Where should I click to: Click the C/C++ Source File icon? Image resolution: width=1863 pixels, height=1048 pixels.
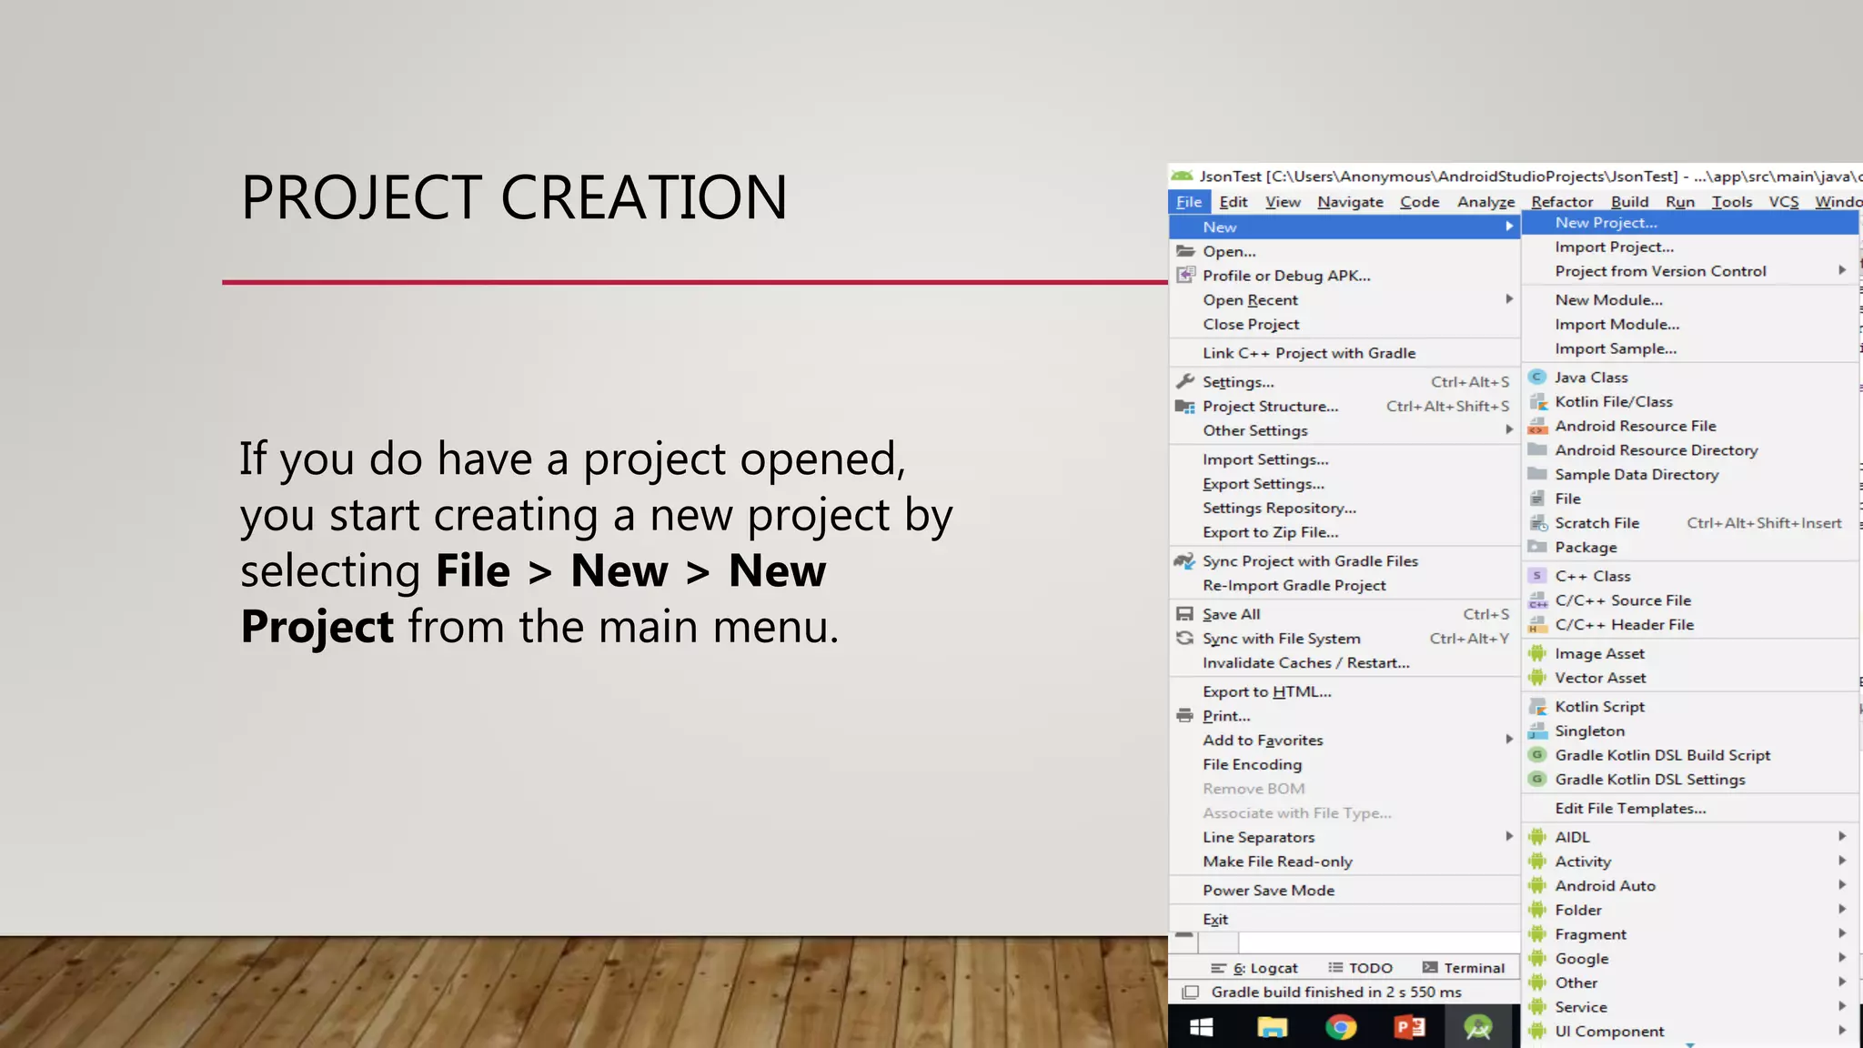pos(1537,600)
